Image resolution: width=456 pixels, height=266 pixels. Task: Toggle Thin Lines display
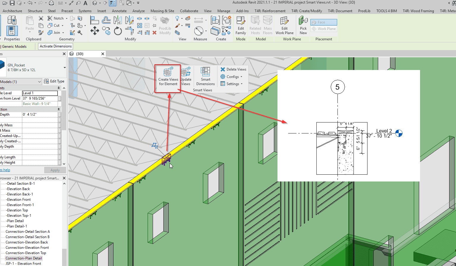pyautogui.click(x=113, y=3)
